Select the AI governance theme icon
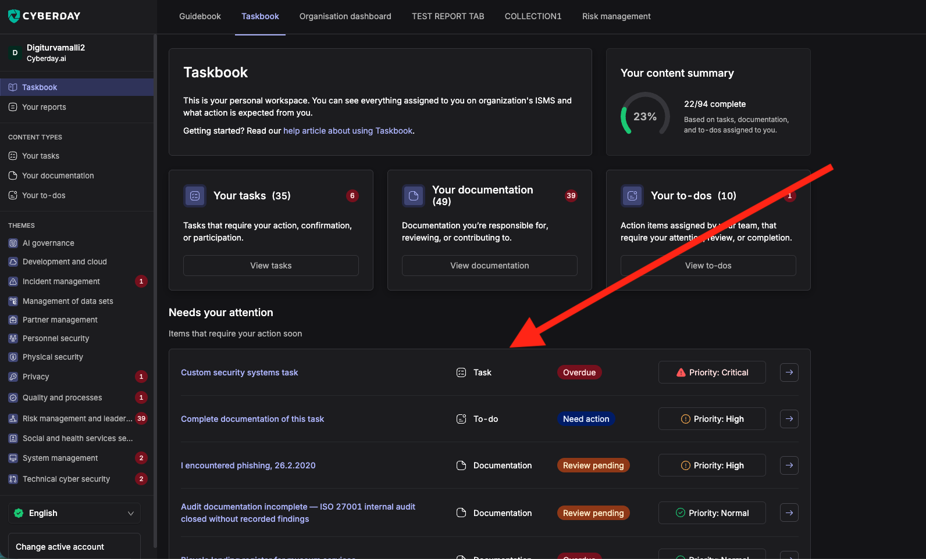926x559 pixels. 13,243
